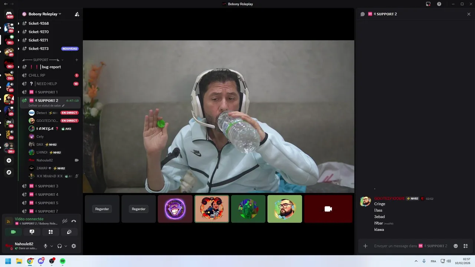475x267 pixels.
Task: Open invite members icon beside server name
Action: point(77,14)
